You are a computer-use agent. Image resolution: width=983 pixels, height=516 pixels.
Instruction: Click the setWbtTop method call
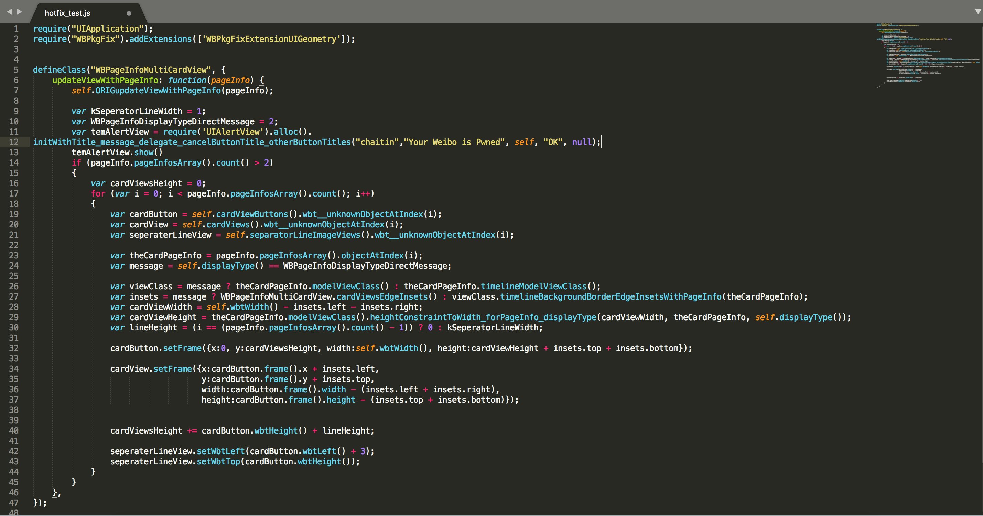218,461
